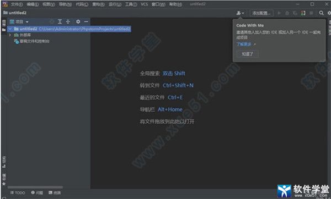Screen dimensions: 331x199
Task: Click the PhpStorm logo in the title bar
Action: tap(5, 4)
